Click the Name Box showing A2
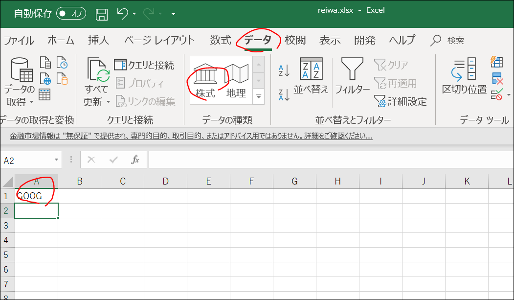Viewport: 514px width, 300px height. pos(27,161)
